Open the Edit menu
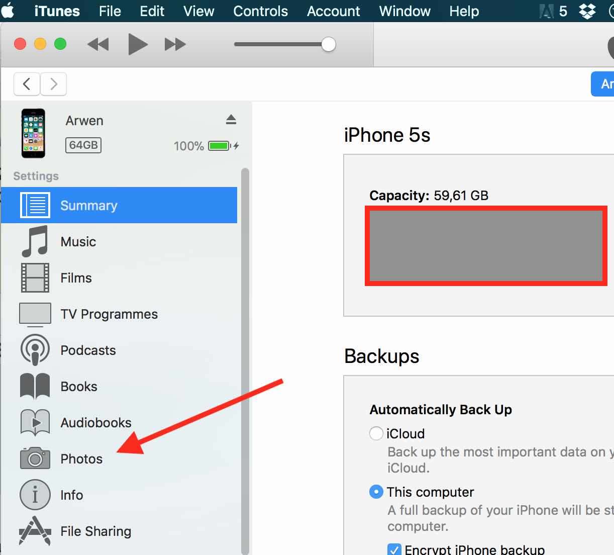The height and width of the screenshot is (555, 614). [x=152, y=11]
